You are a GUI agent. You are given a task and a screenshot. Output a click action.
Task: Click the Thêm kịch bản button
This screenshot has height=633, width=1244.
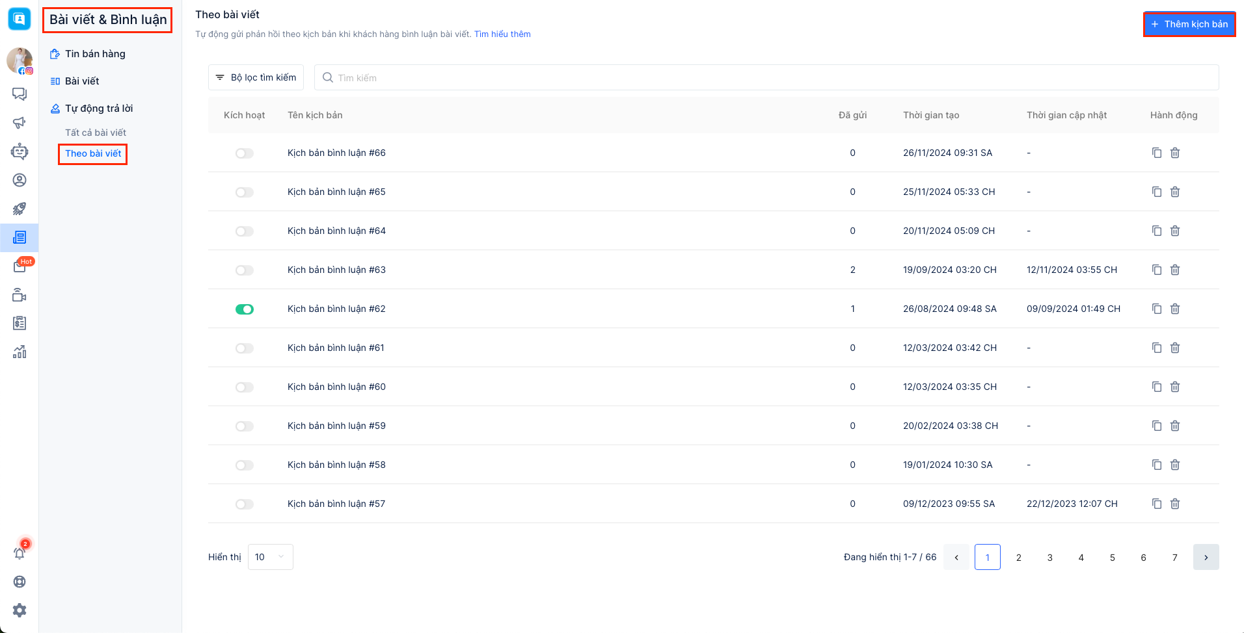tap(1189, 24)
